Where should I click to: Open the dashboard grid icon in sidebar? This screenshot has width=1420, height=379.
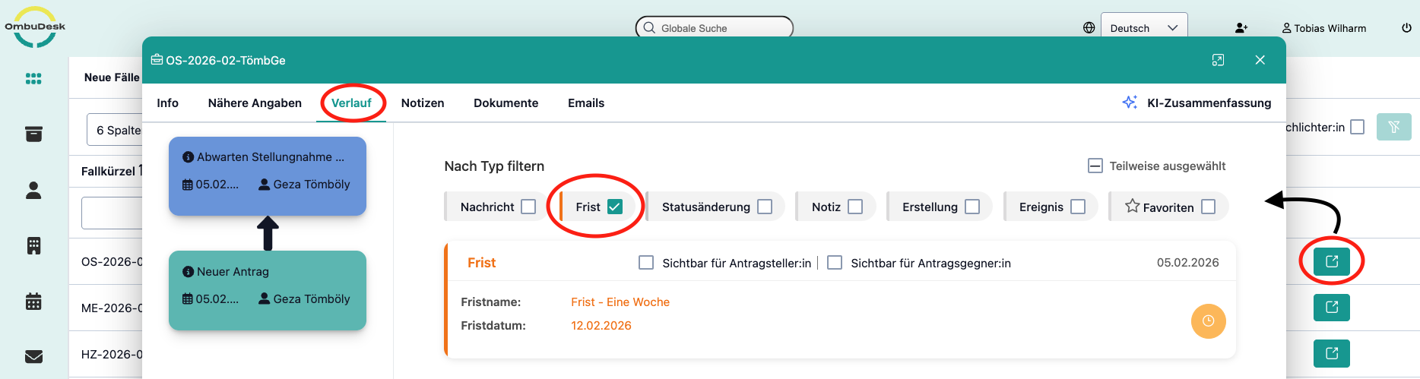[x=33, y=78]
